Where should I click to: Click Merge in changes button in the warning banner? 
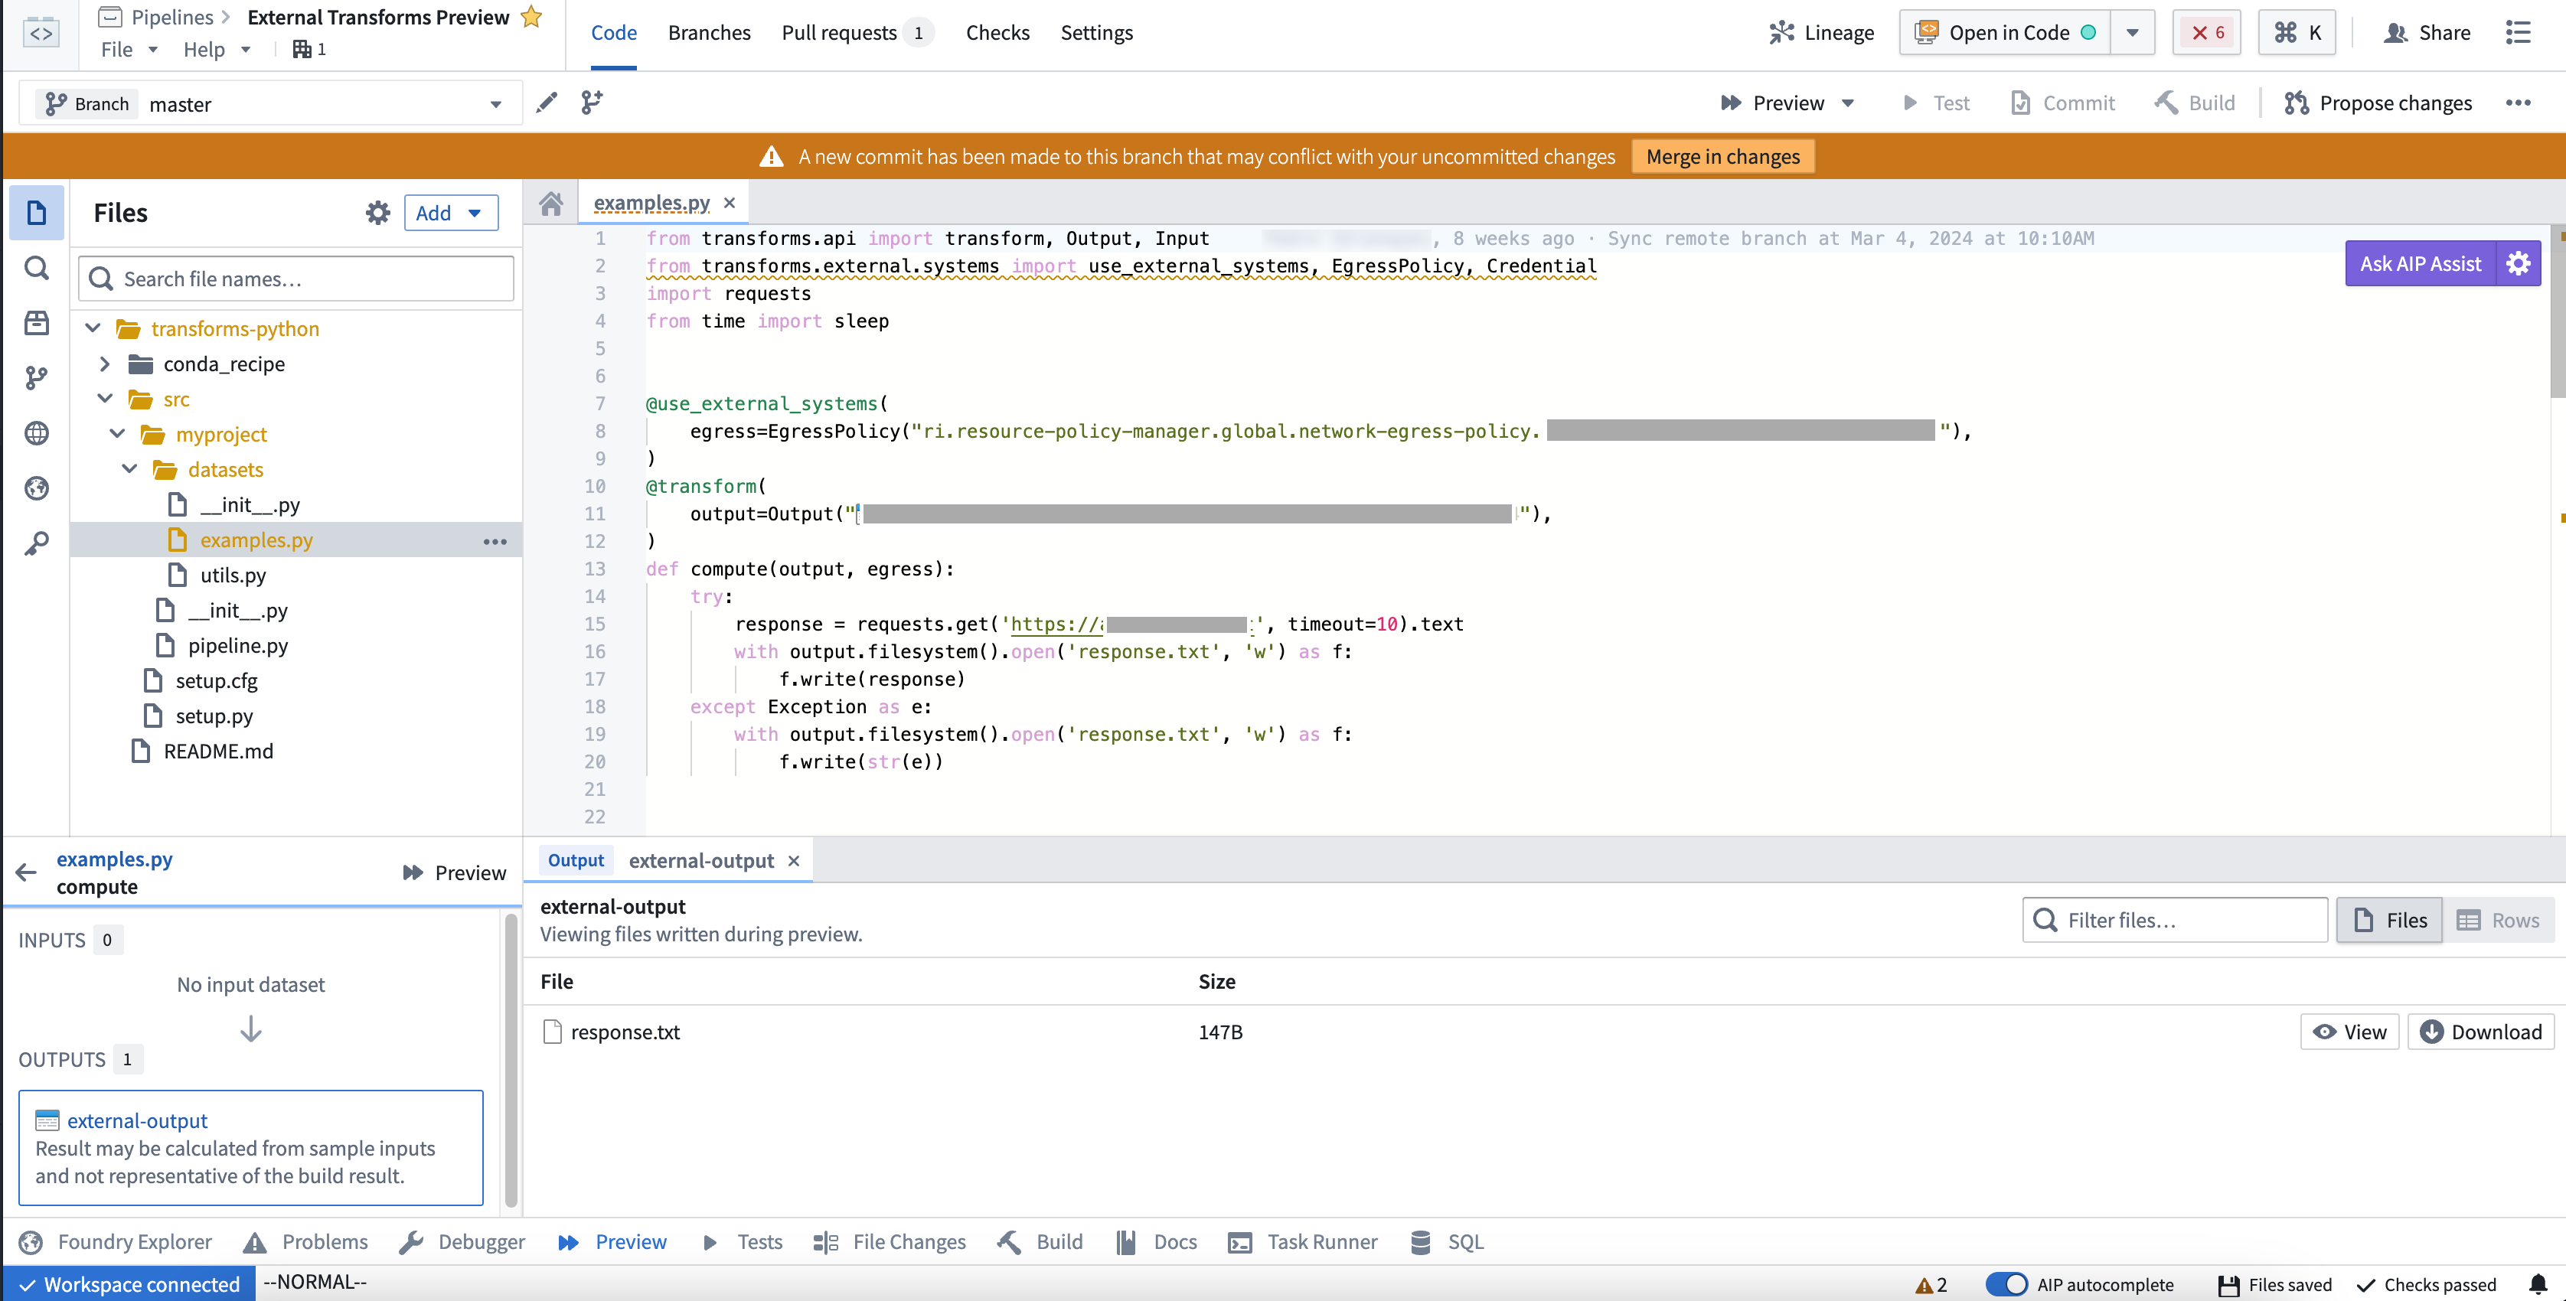(1725, 156)
